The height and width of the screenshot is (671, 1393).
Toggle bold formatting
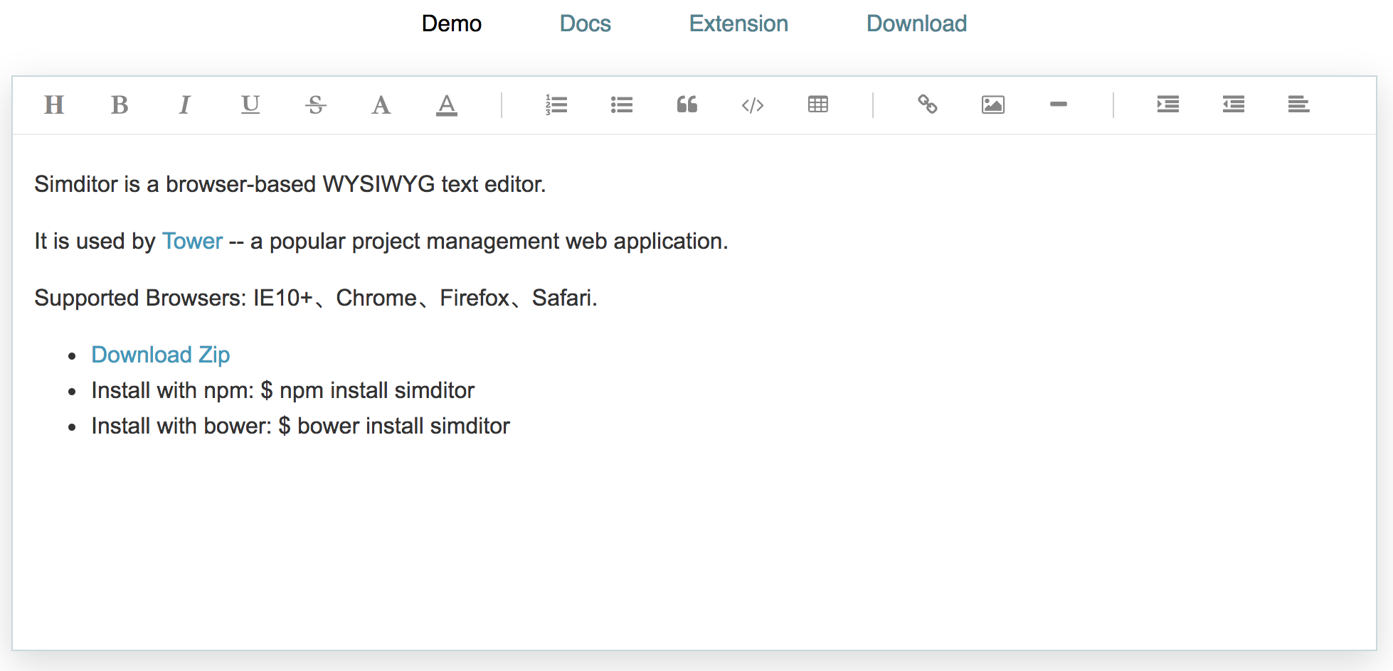(x=120, y=105)
